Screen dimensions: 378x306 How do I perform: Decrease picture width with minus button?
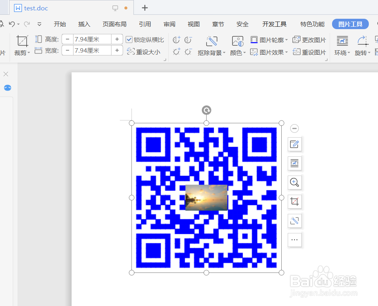tap(68, 51)
